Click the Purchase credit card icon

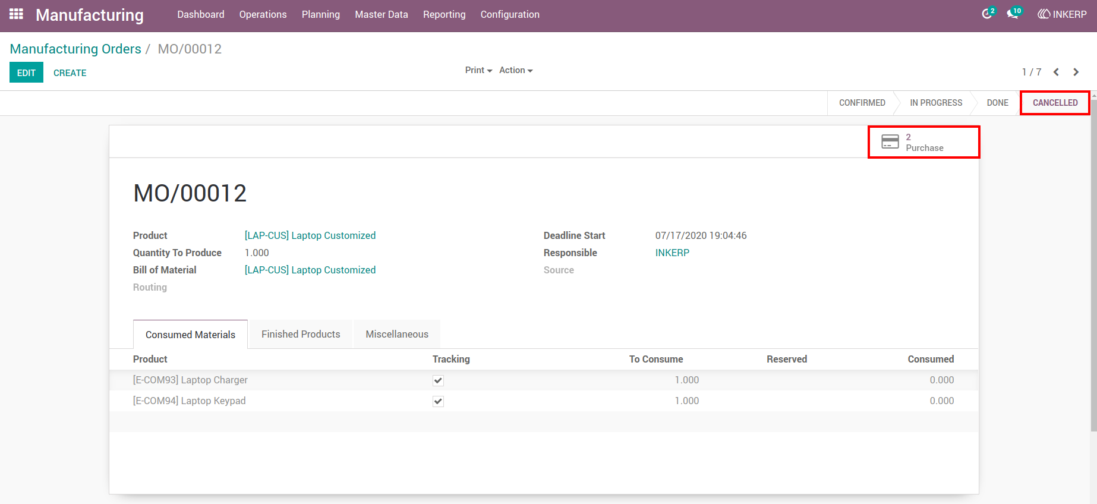(x=890, y=141)
